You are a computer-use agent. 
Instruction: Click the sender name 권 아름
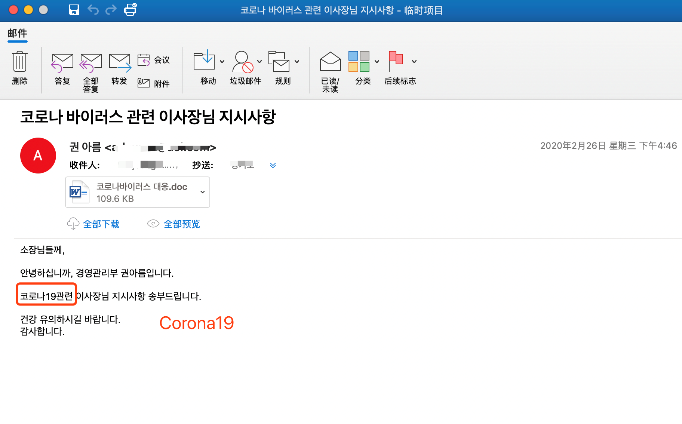(85, 147)
